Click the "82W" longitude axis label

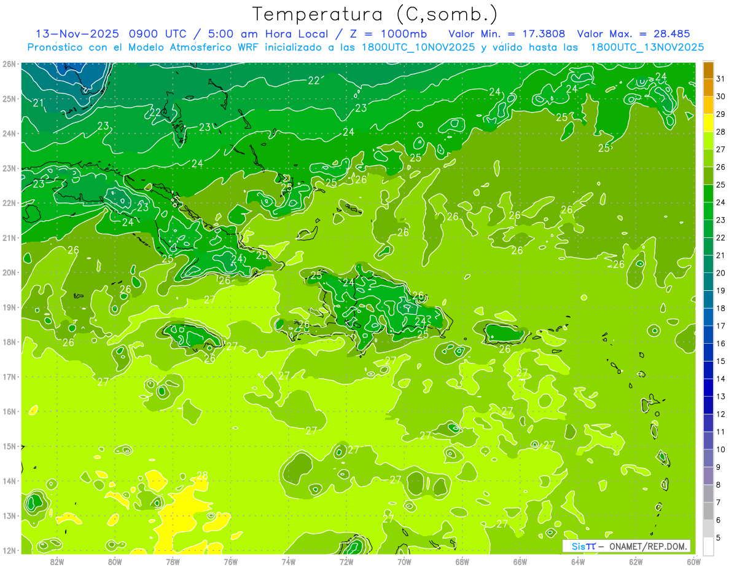[x=57, y=561]
